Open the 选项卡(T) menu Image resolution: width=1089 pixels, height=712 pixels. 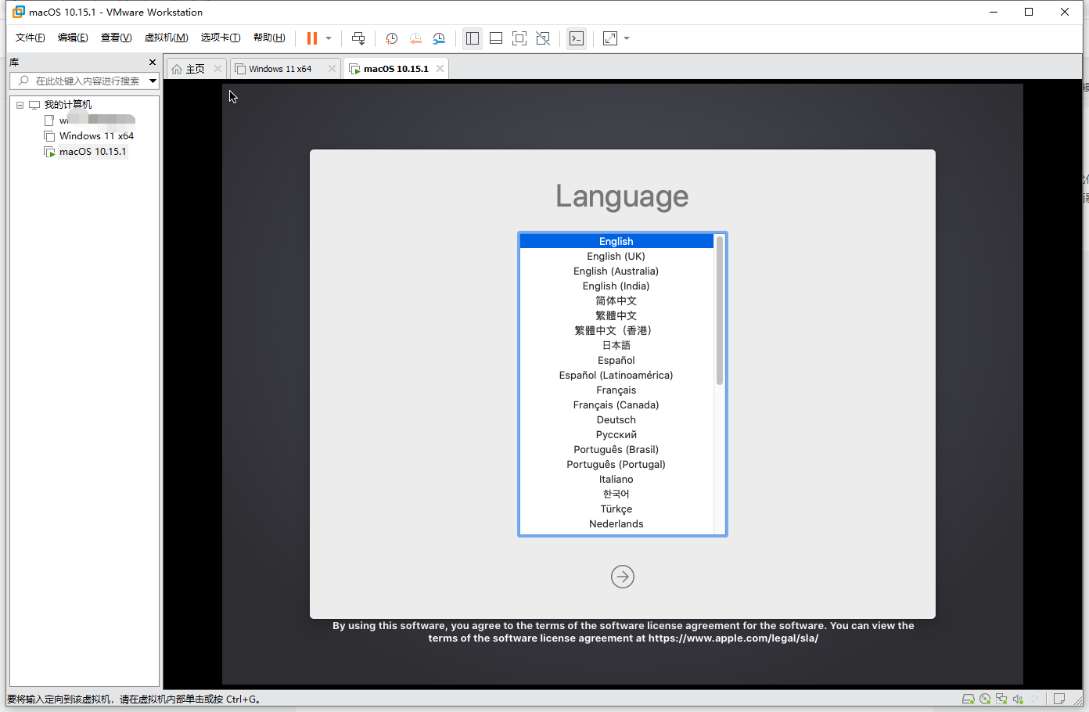(x=221, y=38)
